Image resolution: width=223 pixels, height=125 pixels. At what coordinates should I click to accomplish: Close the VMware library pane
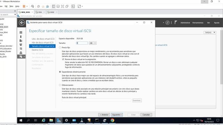pyautogui.click(x=15, y=11)
